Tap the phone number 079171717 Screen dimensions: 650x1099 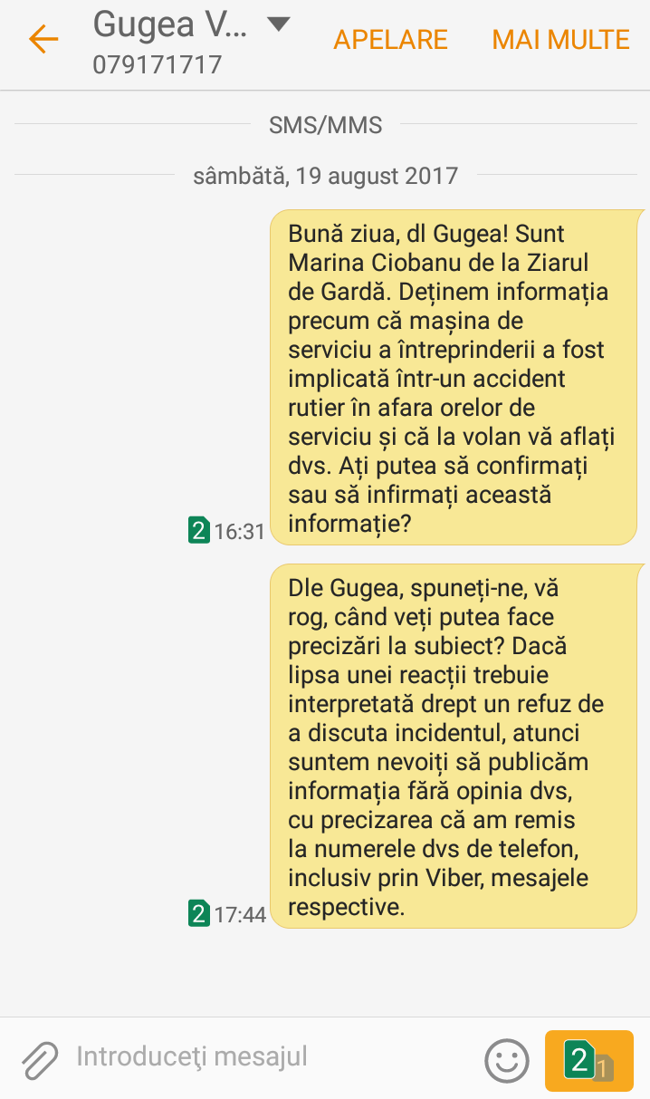pos(158,65)
